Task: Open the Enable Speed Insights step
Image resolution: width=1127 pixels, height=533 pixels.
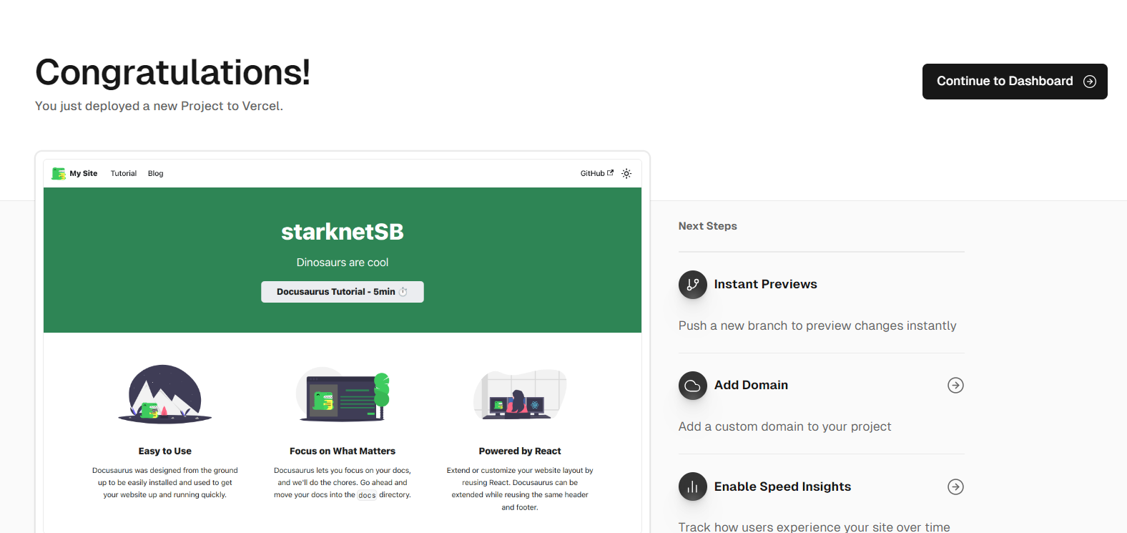Action: point(822,487)
